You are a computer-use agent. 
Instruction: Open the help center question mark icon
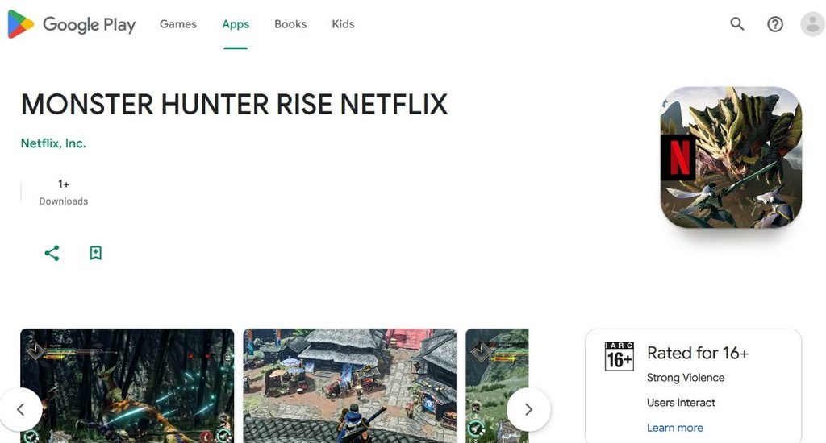click(775, 23)
